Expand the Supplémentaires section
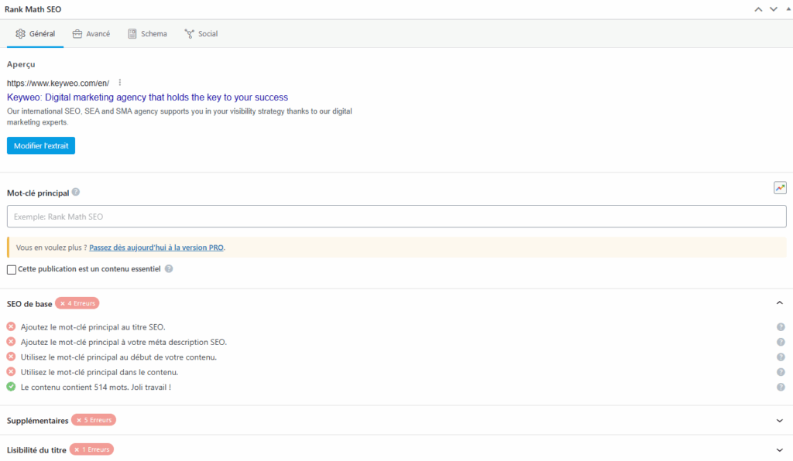 tap(781, 420)
